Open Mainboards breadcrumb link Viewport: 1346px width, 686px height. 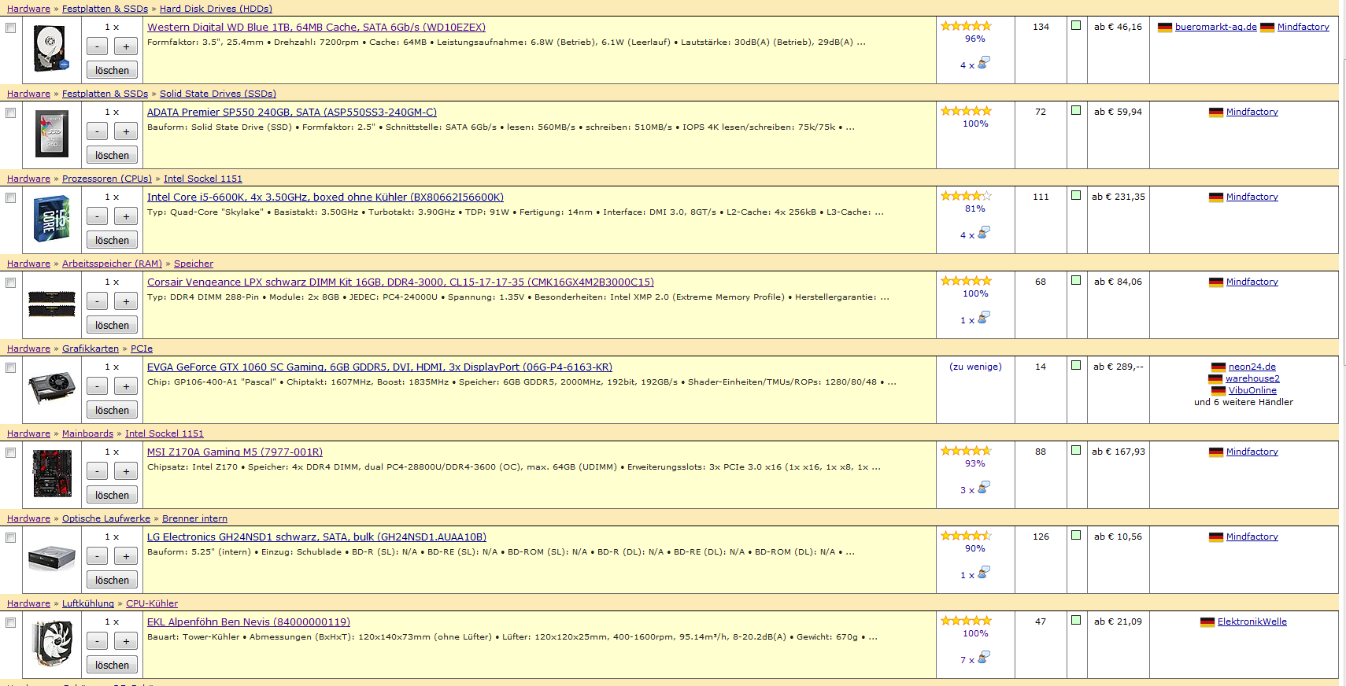pos(87,433)
